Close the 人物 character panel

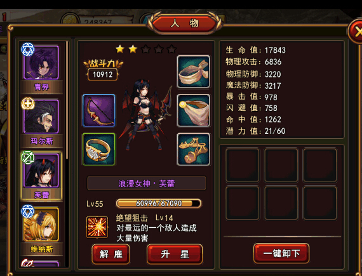[x=356, y=31]
